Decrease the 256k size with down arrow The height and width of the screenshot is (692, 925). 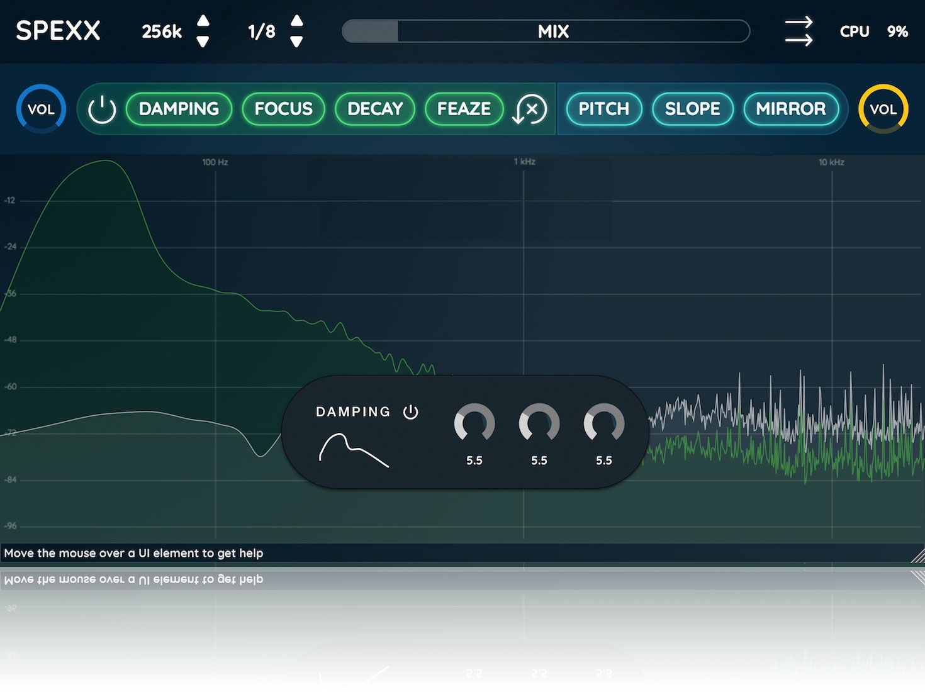[203, 42]
